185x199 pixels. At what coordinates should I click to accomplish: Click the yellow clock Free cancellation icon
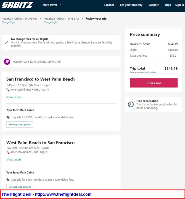tap(131, 104)
